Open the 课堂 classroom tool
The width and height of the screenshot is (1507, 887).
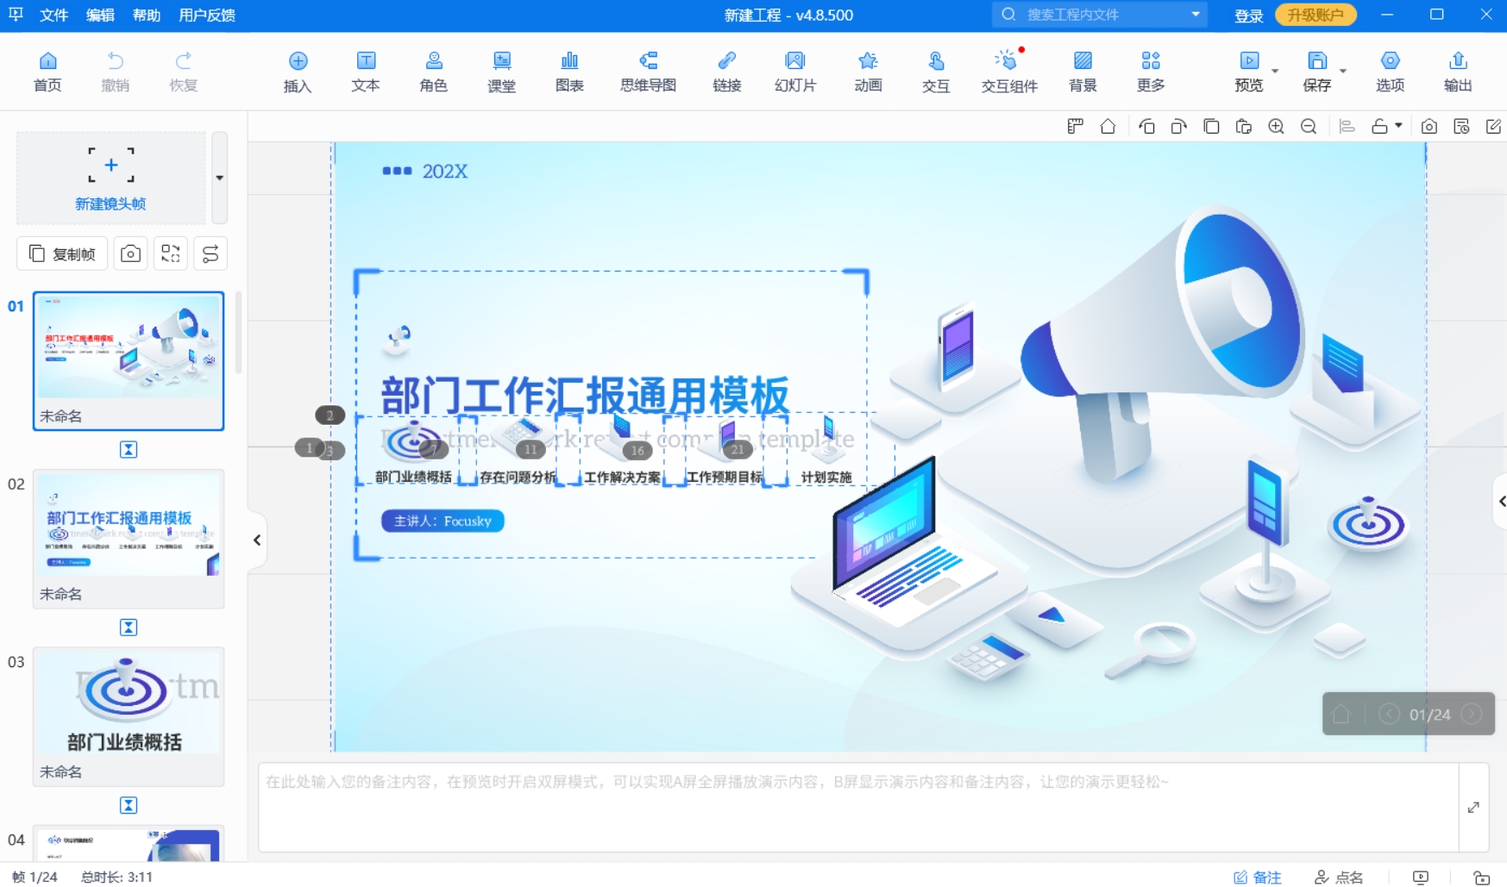coord(501,71)
